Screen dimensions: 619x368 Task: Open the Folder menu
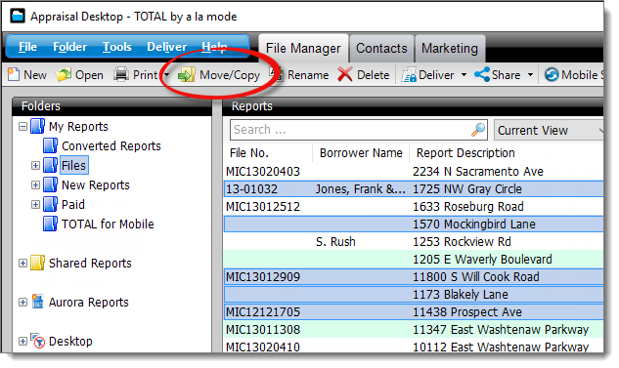(x=69, y=47)
